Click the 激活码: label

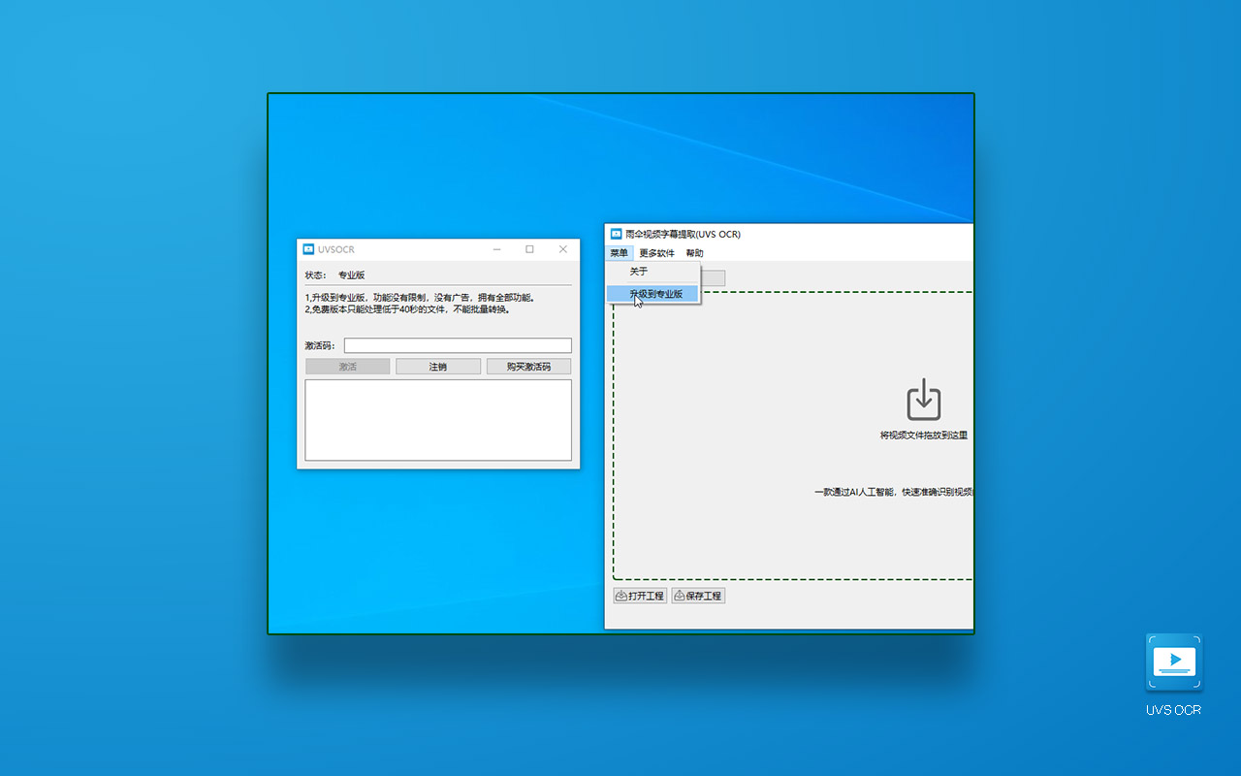pos(320,346)
